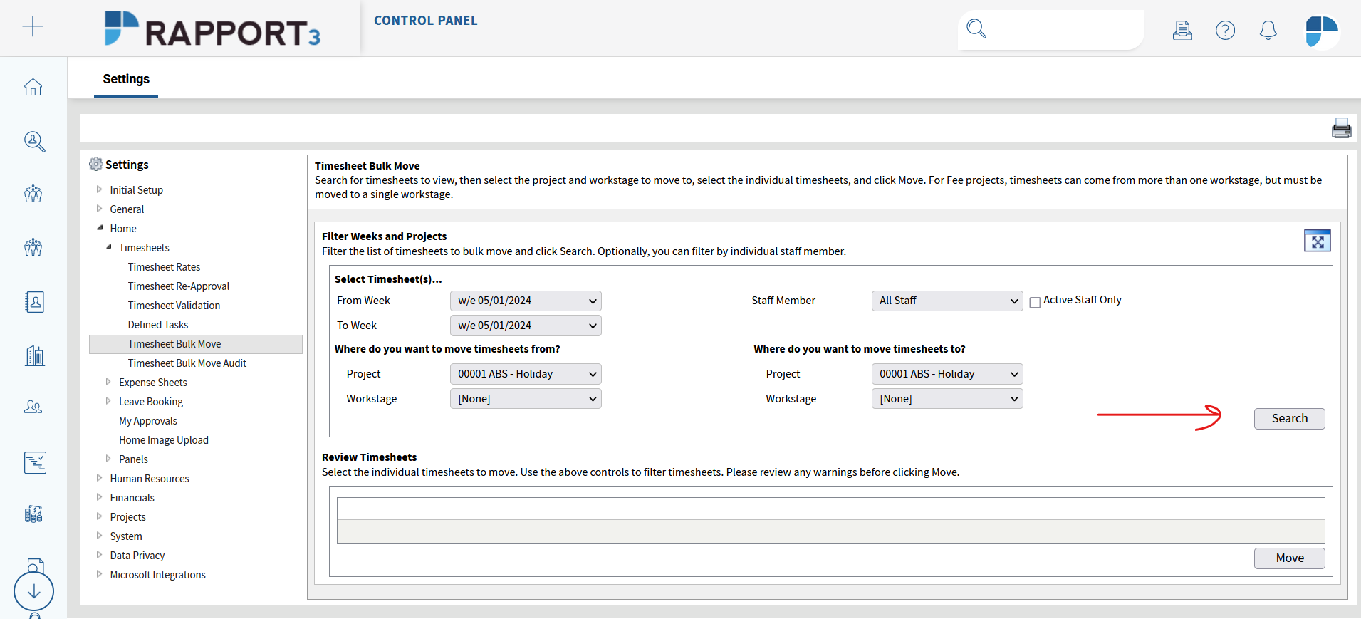Open the documentation stamp icon in header
Image resolution: width=1361 pixels, height=619 pixels.
click(x=1182, y=30)
